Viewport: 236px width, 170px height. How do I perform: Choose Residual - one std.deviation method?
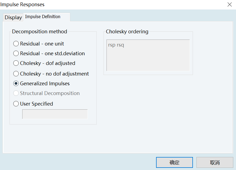pos(16,53)
